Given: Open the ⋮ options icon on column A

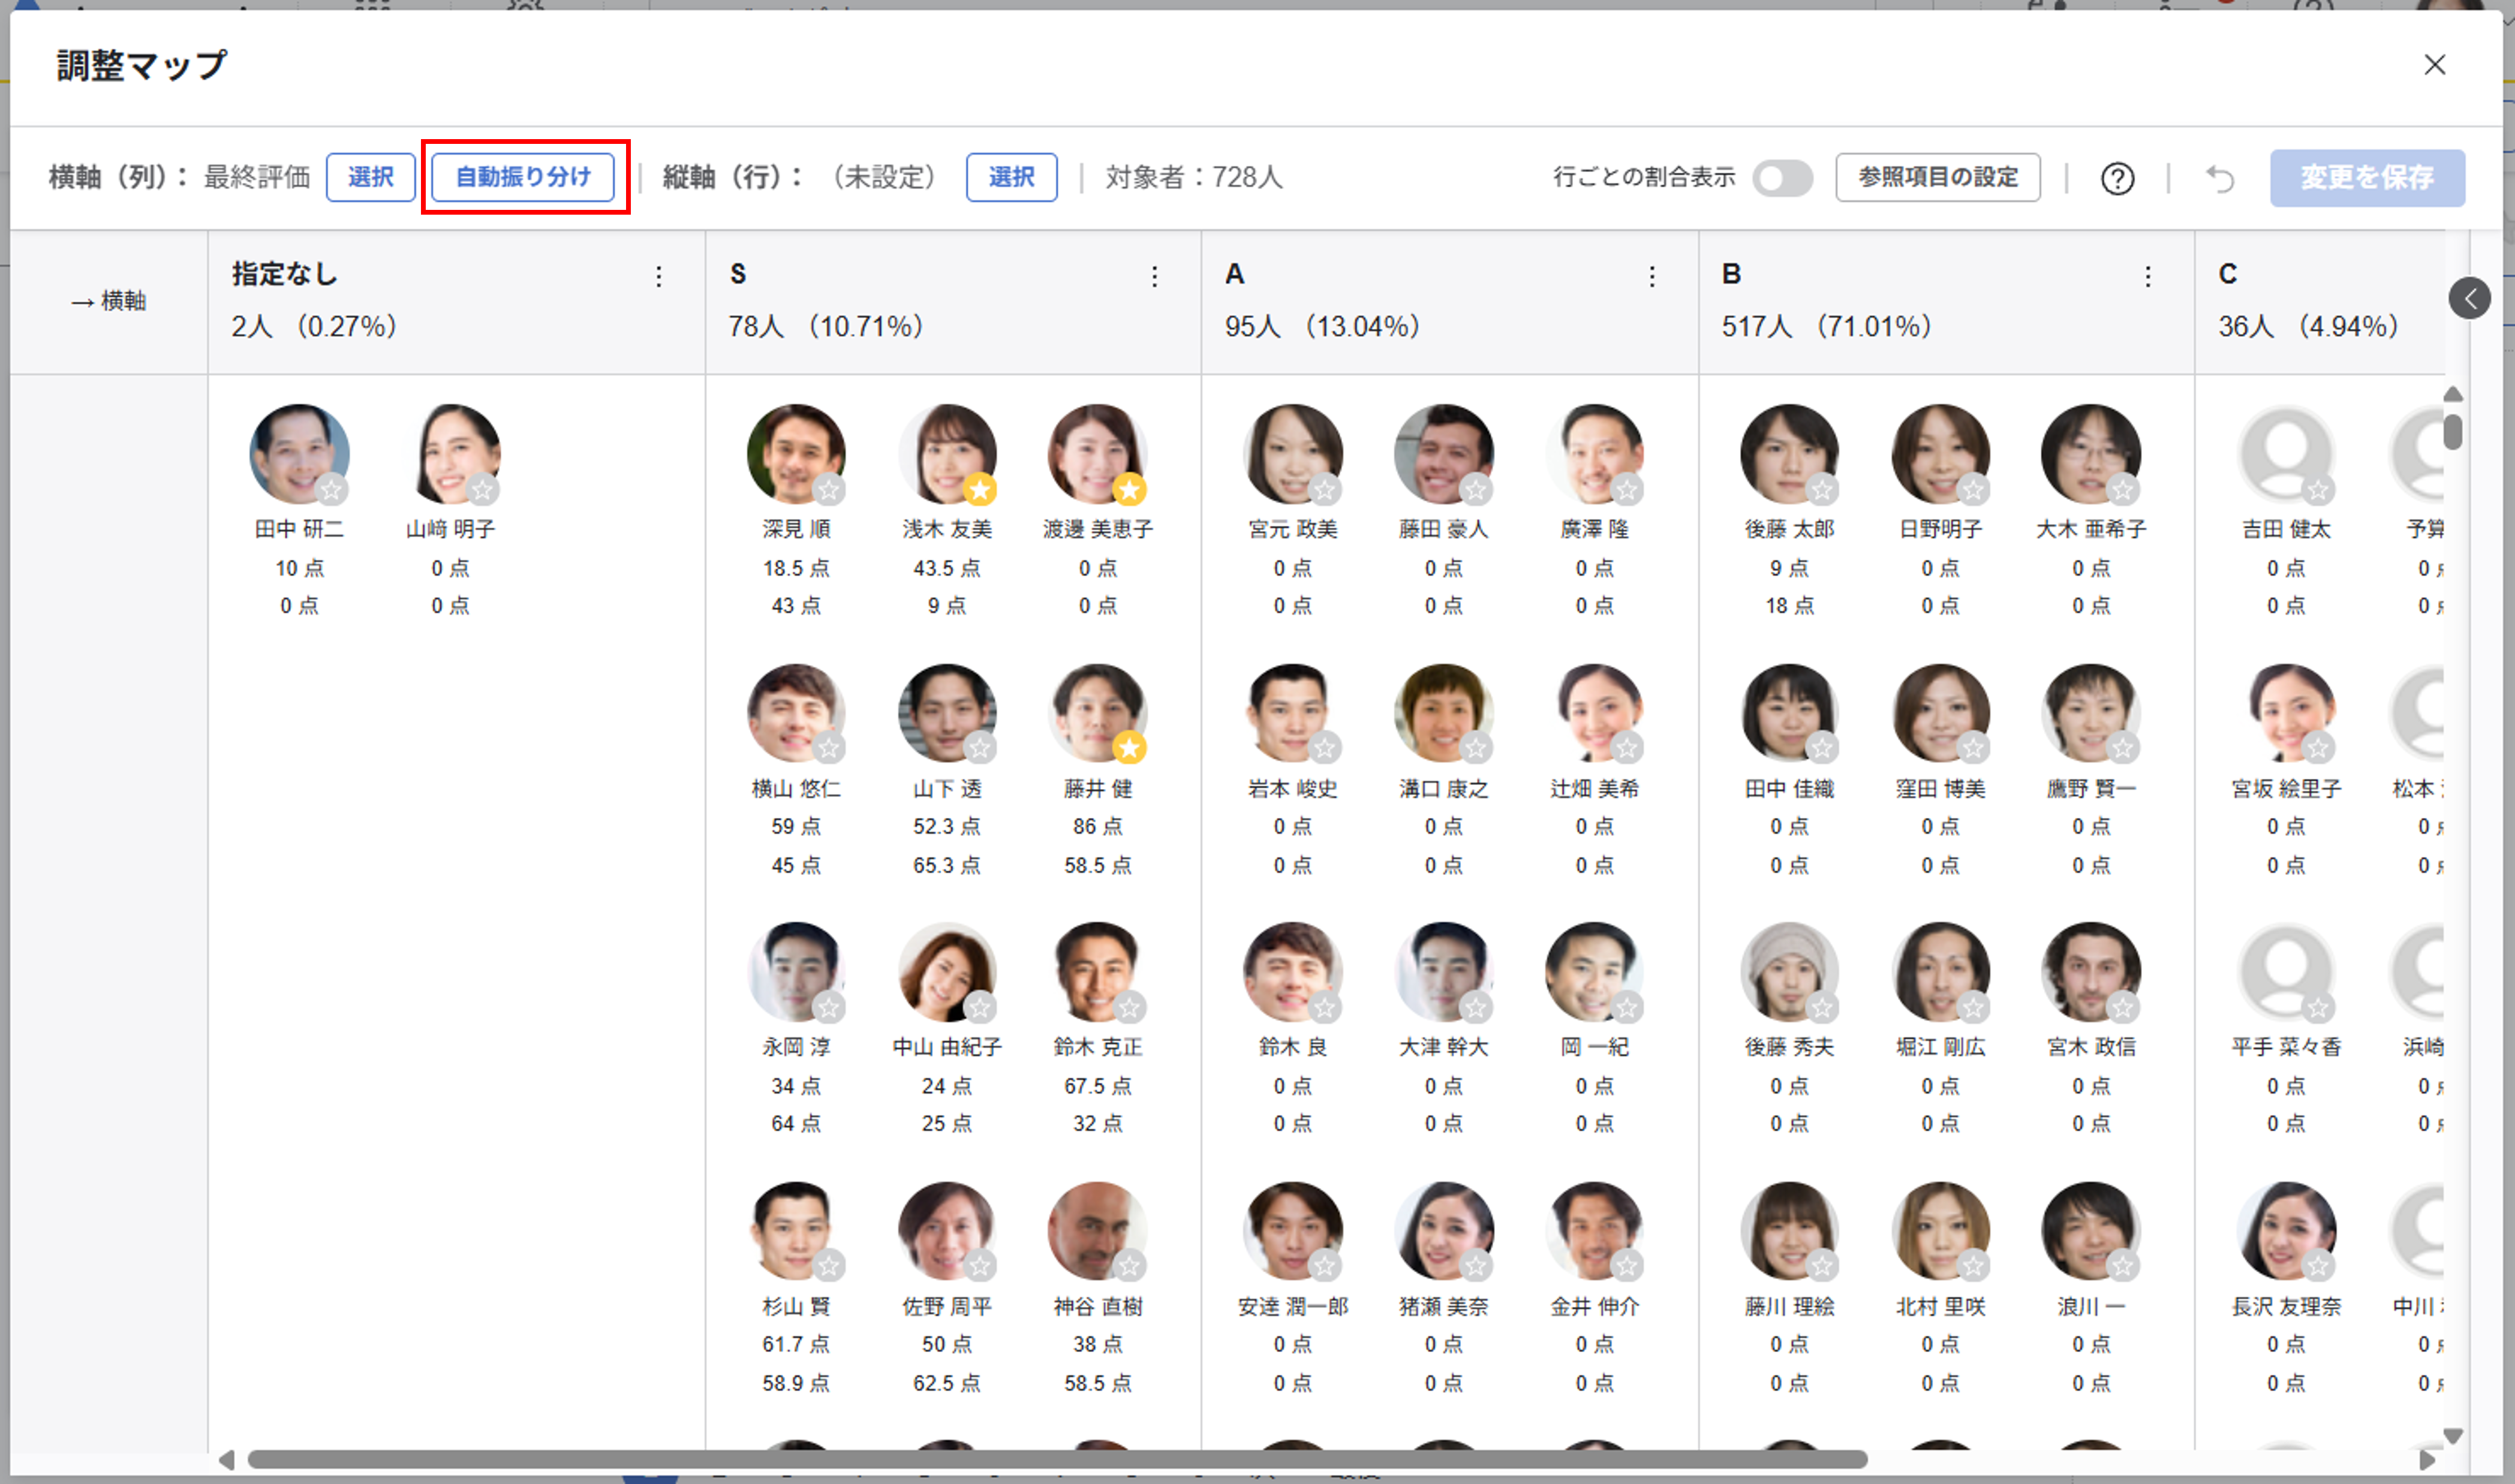Looking at the screenshot, I should tap(1651, 277).
